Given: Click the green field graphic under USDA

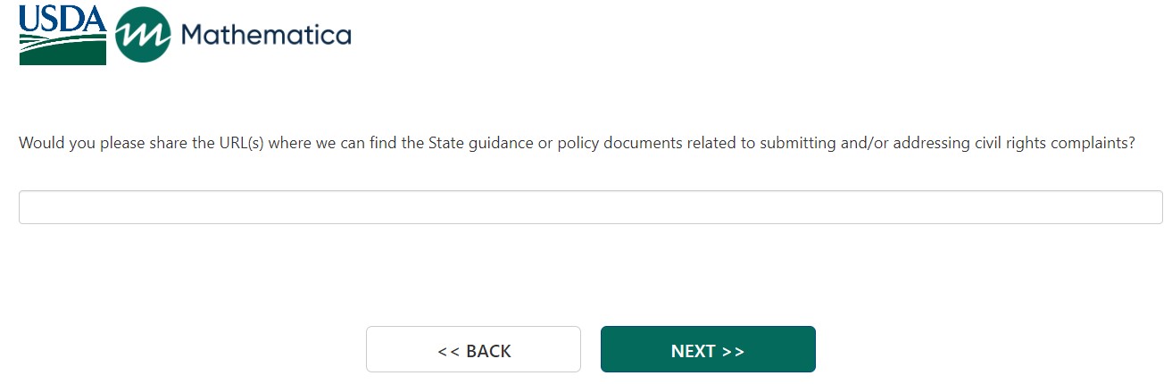Looking at the screenshot, I should coord(62,50).
